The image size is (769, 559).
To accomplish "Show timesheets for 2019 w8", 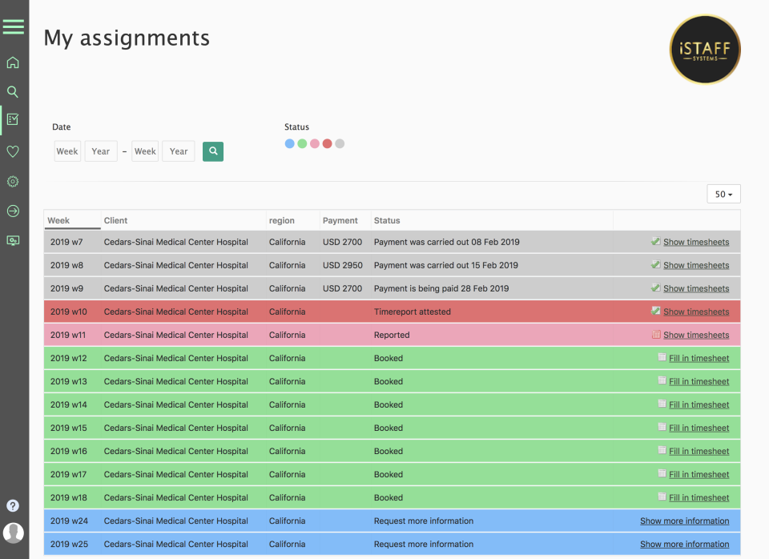I will (x=696, y=265).
